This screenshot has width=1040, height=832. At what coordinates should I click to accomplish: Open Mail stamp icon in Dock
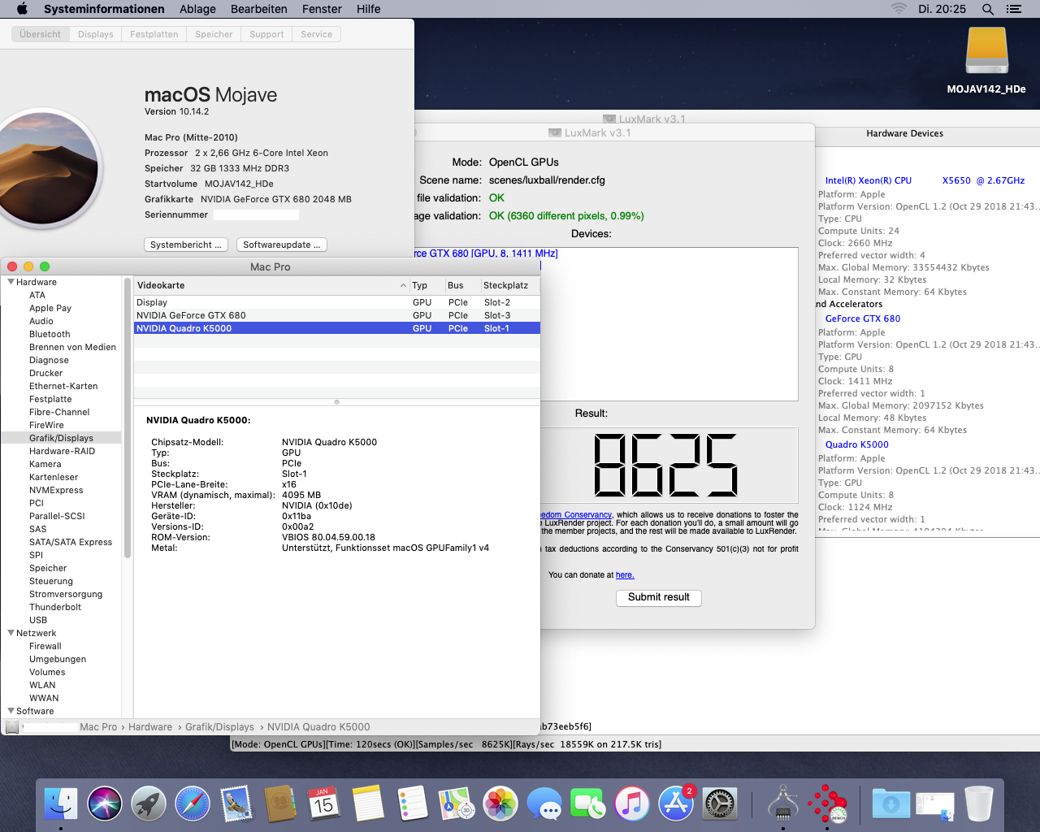236,804
